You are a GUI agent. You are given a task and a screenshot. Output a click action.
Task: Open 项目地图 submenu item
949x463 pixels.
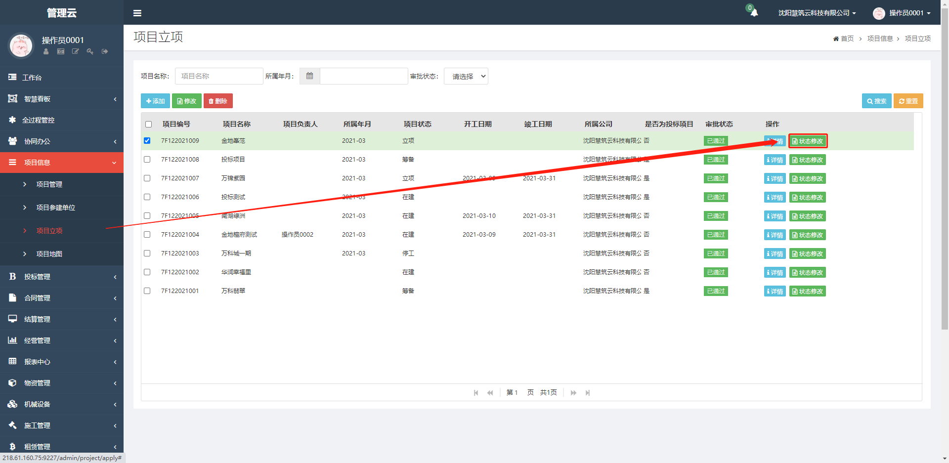[62, 254]
